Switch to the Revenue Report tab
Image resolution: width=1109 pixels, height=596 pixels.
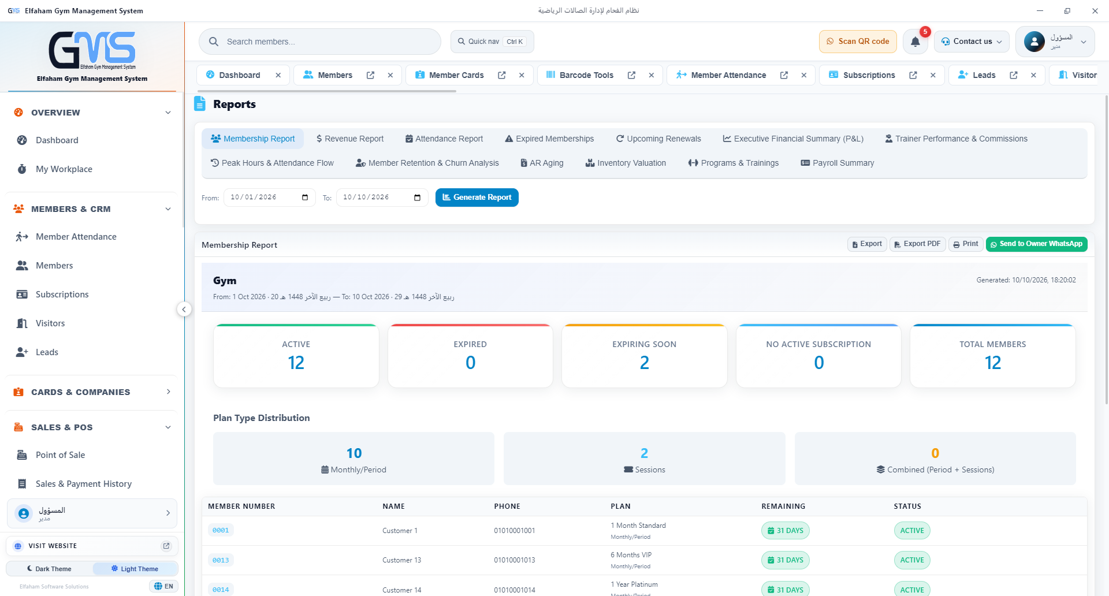coord(350,139)
